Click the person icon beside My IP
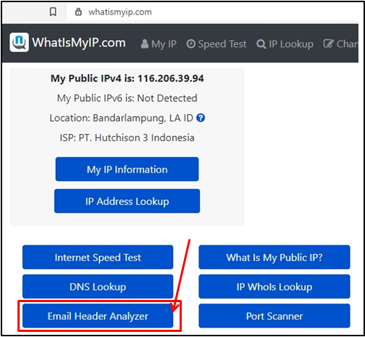Screen dimensions: 365x337 145,44
